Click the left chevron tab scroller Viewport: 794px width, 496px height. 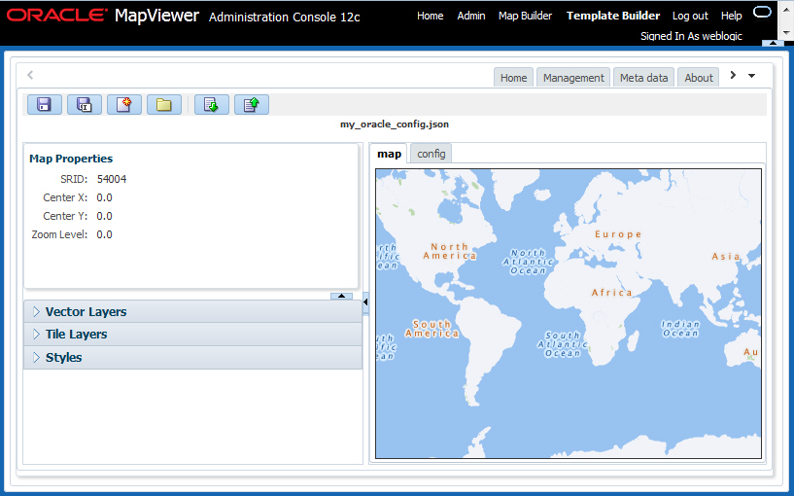coord(30,75)
